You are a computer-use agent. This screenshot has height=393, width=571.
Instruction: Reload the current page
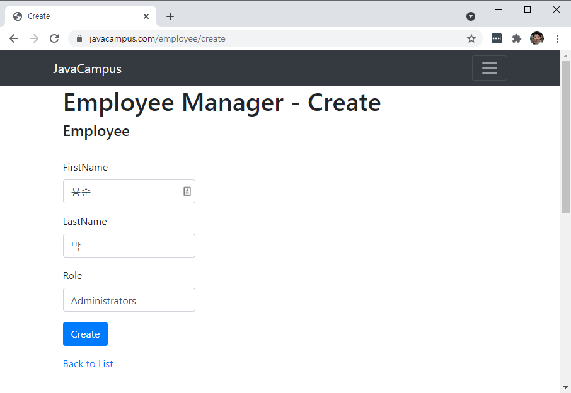pos(54,38)
